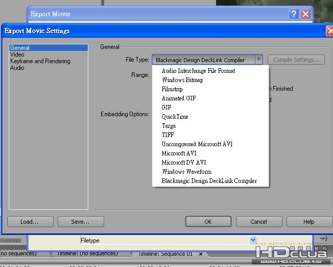Click the Save button
Image resolution: width=333 pixels, height=267 pixels.
(81, 222)
